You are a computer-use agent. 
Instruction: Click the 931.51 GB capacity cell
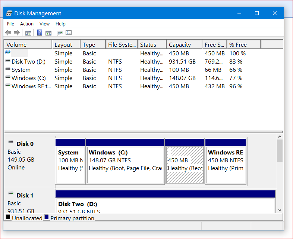click(x=182, y=62)
